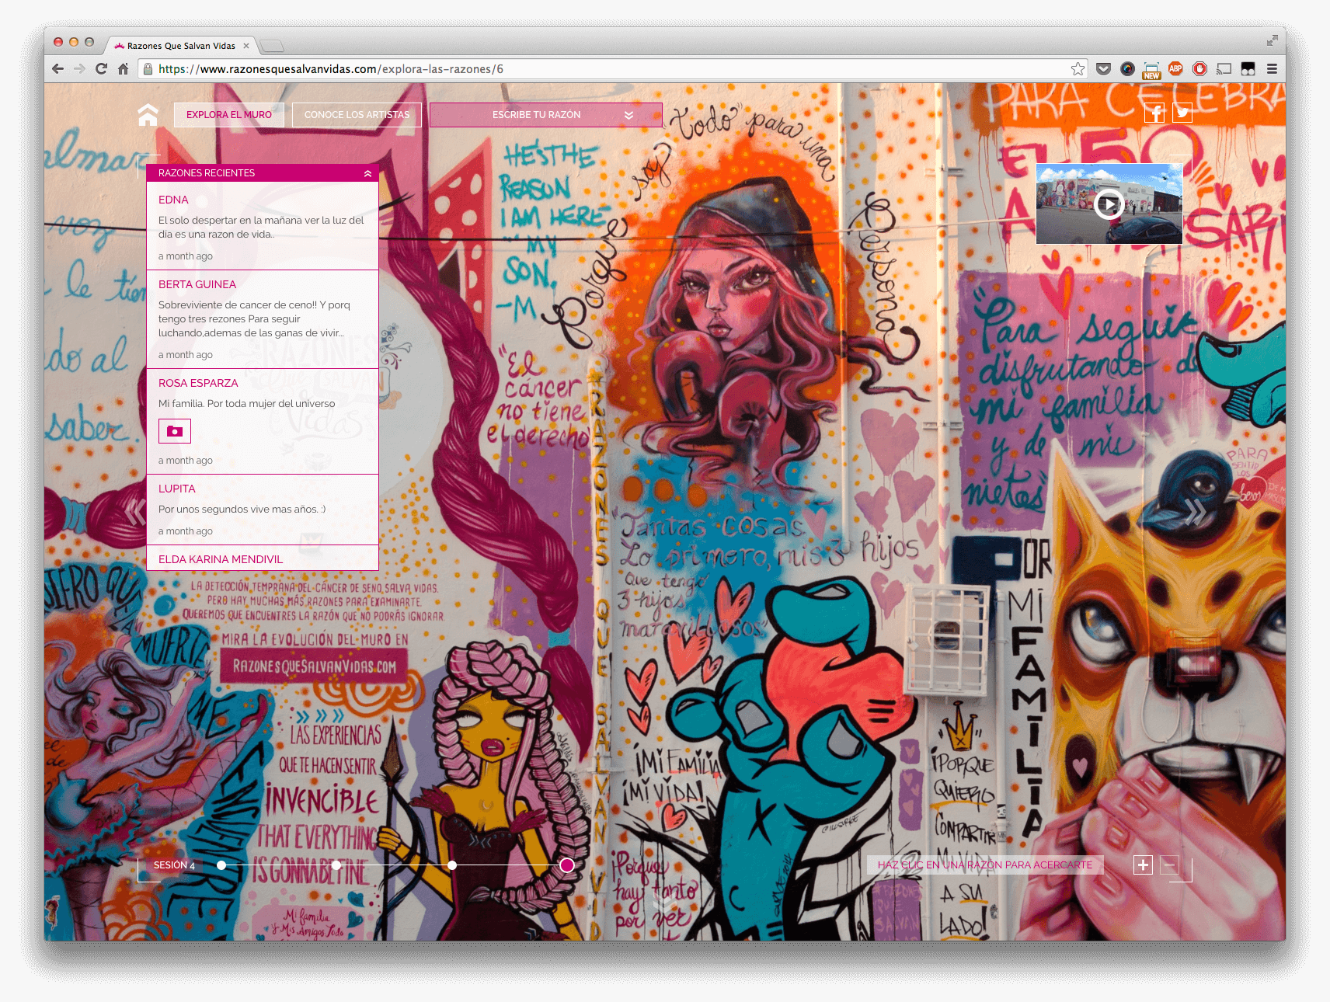Click the Adblock Plus extension icon

click(x=1175, y=68)
